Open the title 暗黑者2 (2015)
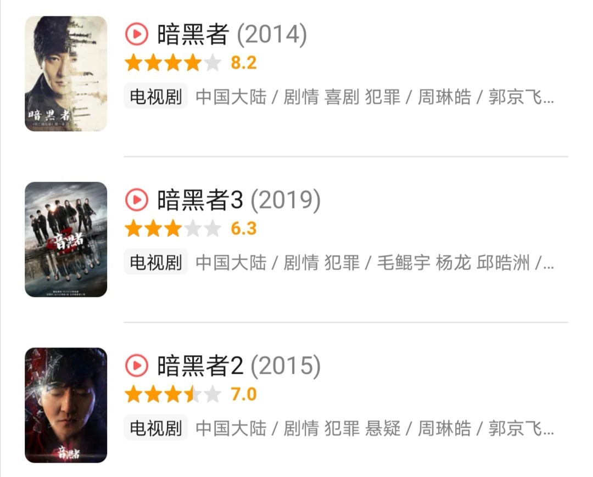 coord(239,366)
